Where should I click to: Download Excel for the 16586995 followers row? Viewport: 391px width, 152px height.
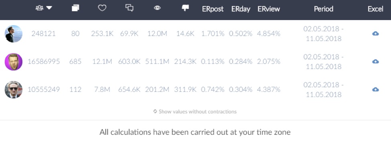click(375, 61)
